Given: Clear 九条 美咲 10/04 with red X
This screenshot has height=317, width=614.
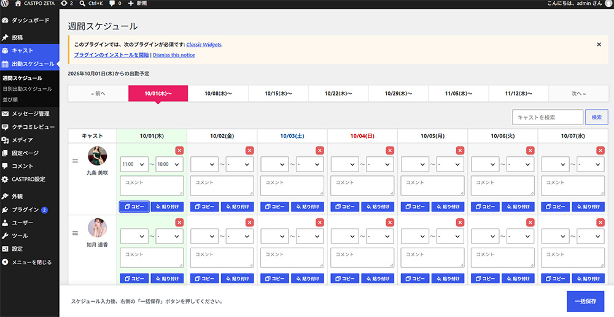Looking at the screenshot, I should pos(390,150).
